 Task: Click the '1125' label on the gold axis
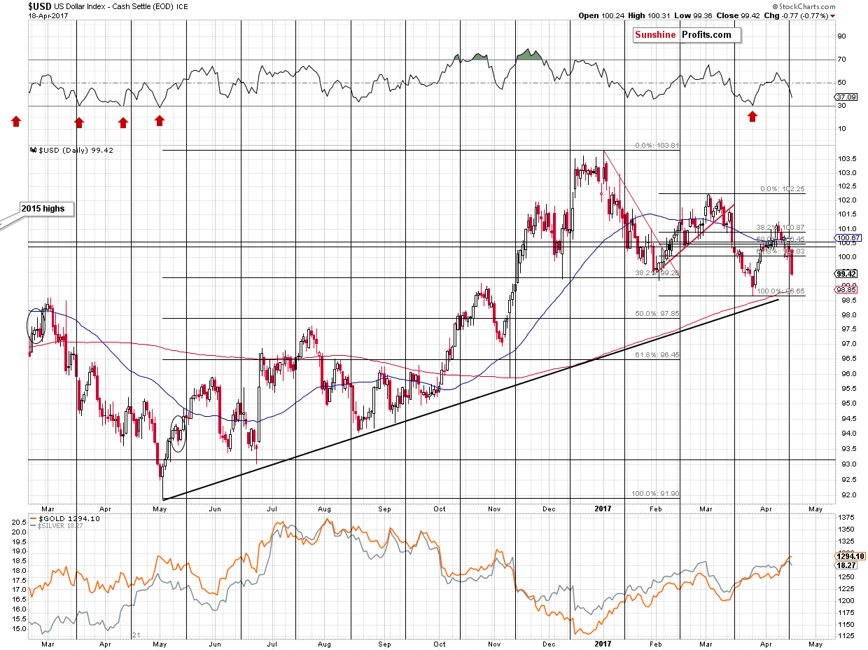[x=846, y=636]
